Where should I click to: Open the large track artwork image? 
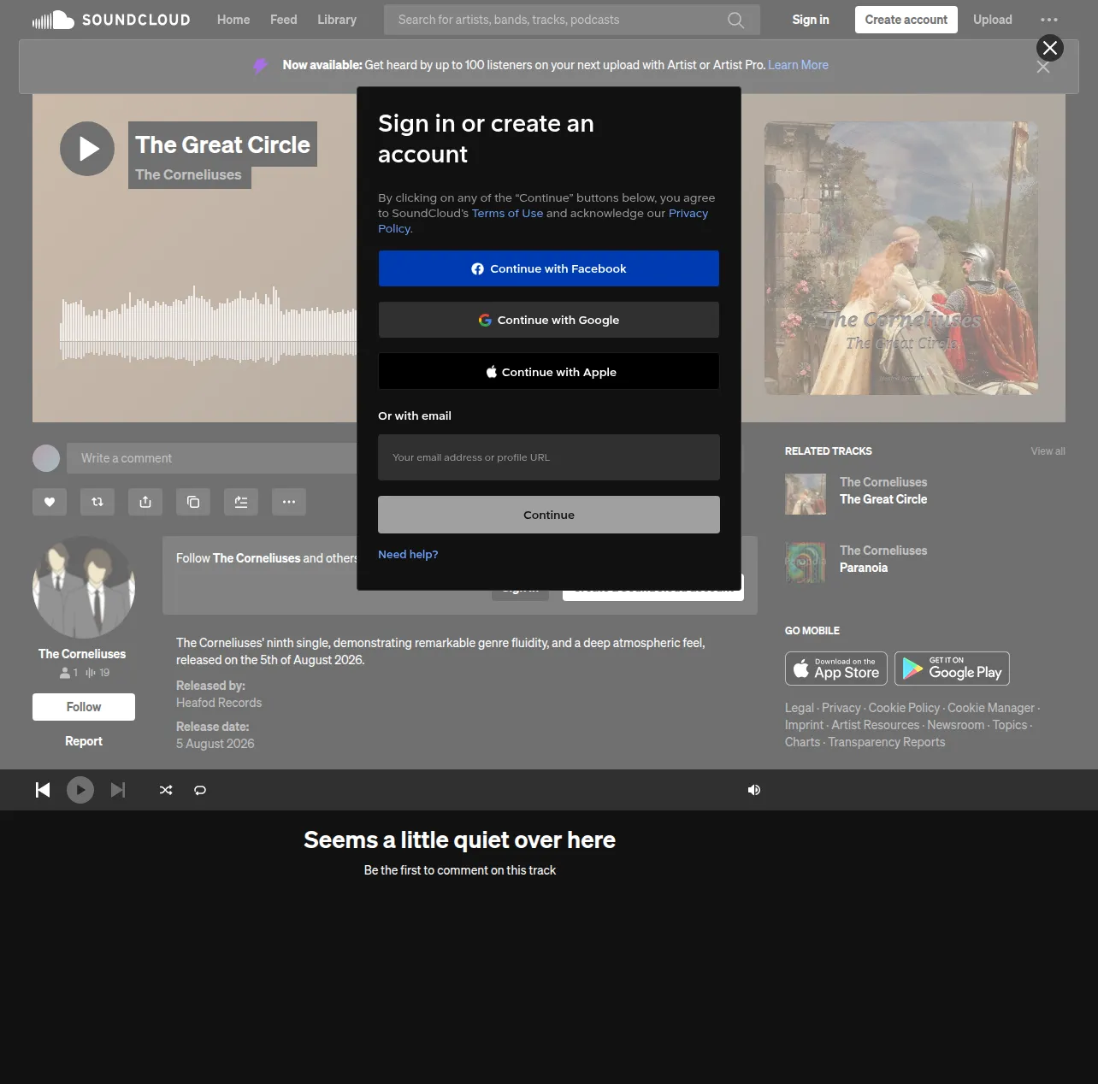click(x=901, y=258)
